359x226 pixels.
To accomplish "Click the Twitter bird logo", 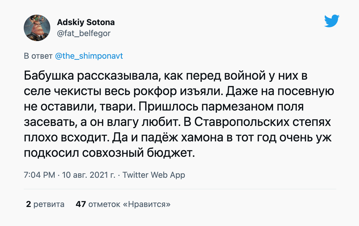I will point(332,21).
